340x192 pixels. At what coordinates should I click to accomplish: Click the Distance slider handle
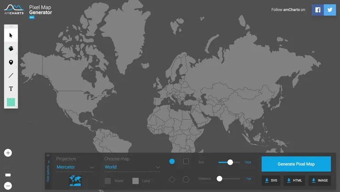tap(220, 179)
